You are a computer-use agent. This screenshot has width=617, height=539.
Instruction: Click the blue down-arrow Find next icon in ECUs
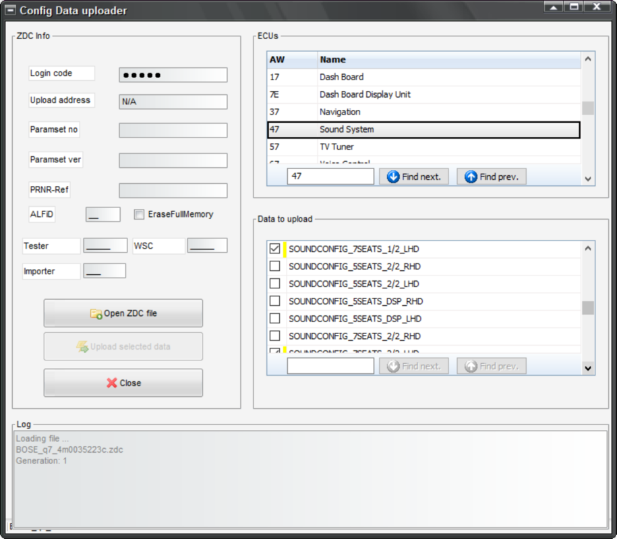tap(393, 177)
